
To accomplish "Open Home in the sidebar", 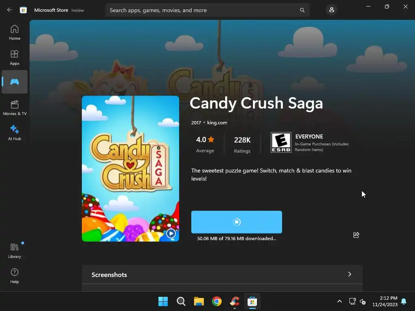I will pyautogui.click(x=15, y=32).
